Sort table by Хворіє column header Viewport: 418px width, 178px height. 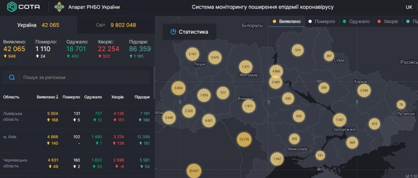[117, 97]
